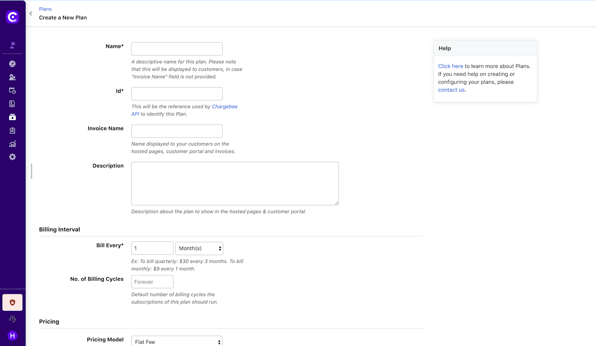The width and height of the screenshot is (596, 346).
Task: Open the Pricing Model dropdown
Action: 177,341
